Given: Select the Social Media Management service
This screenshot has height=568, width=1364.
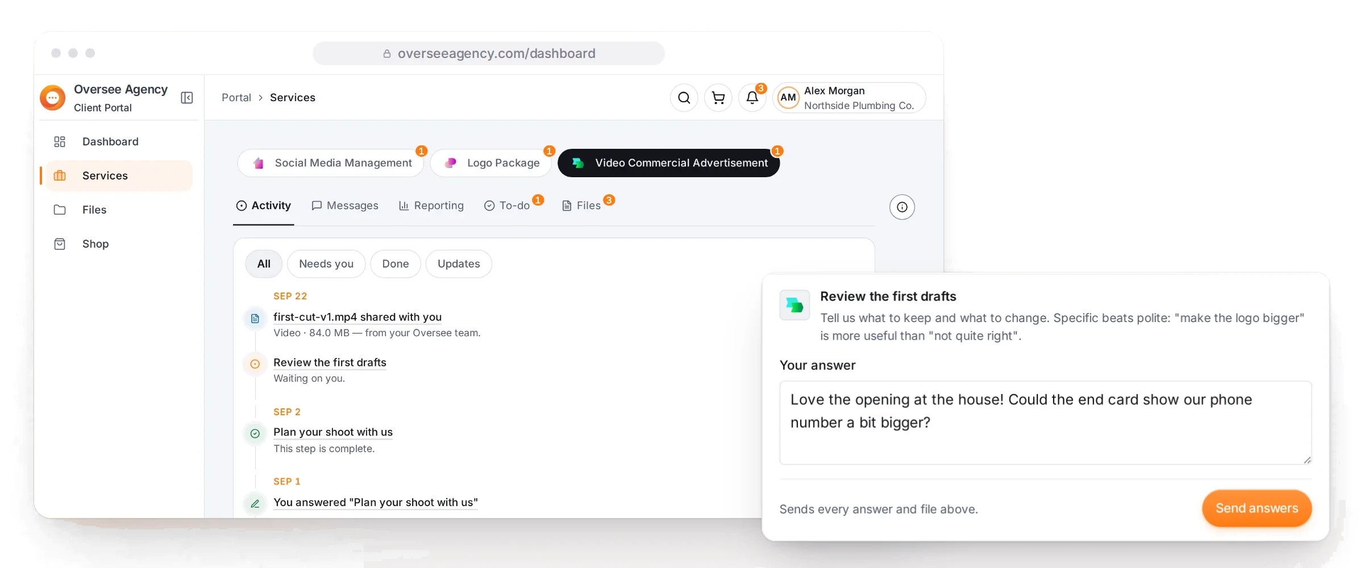Looking at the screenshot, I should point(331,163).
